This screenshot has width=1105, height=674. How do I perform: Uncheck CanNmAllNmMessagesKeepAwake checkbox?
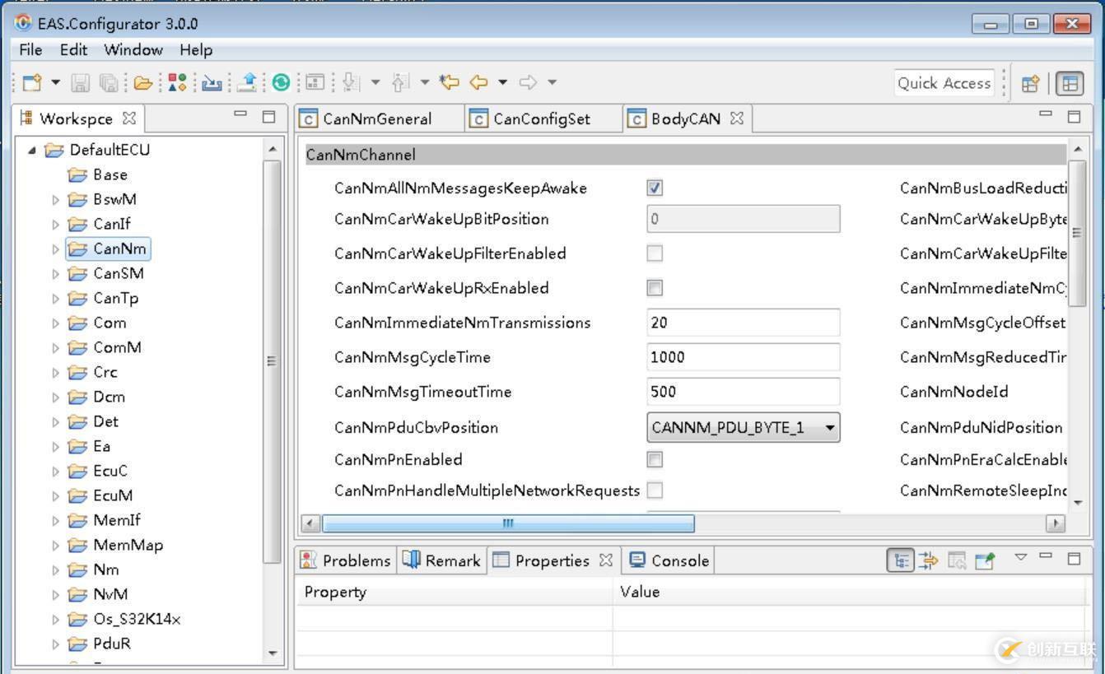[x=655, y=188]
